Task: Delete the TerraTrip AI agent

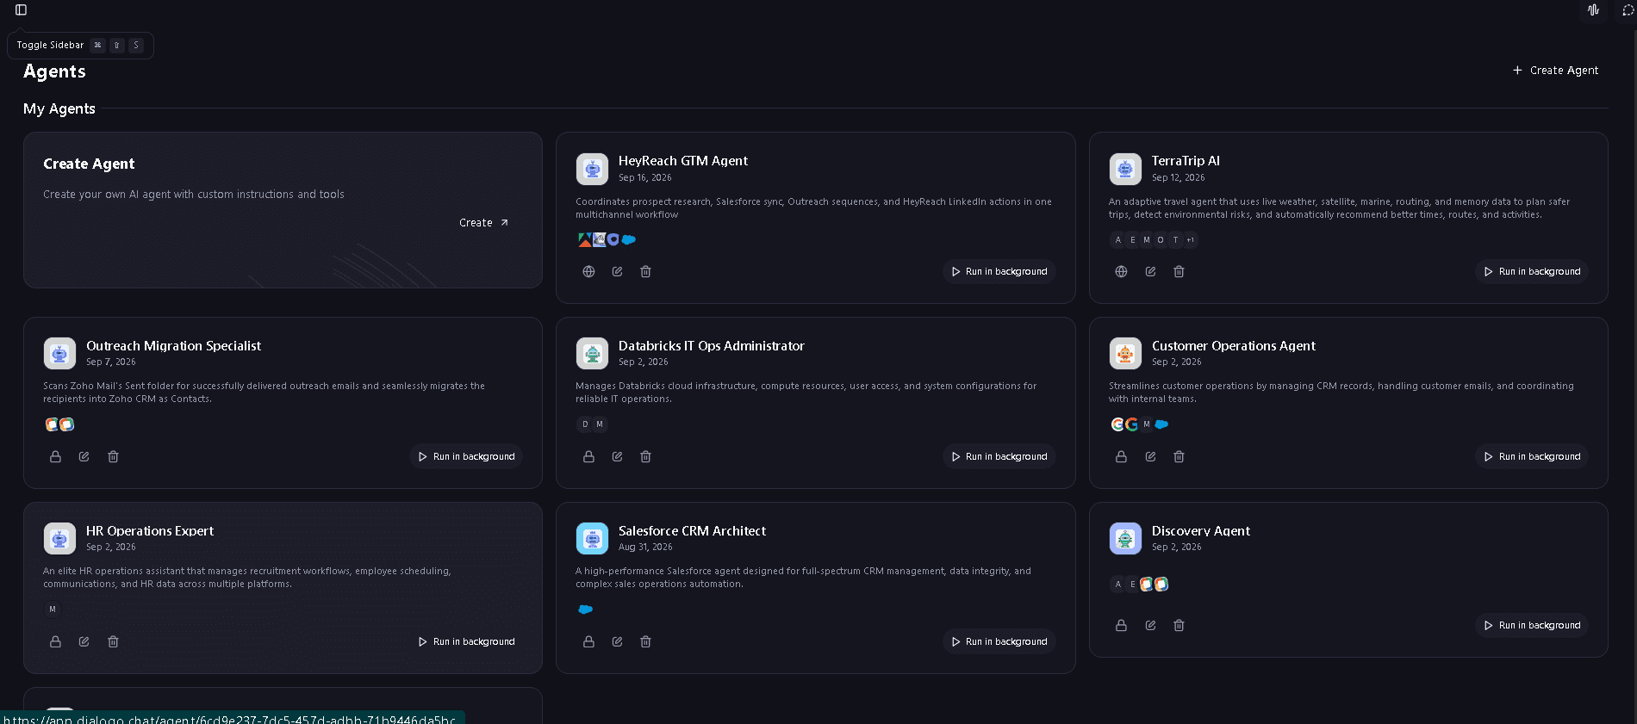Action: pos(1179,272)
